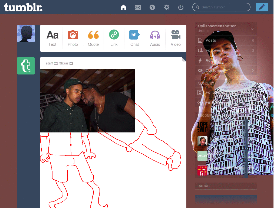
Task: Click the folded corner of the post
Action: 184,59
